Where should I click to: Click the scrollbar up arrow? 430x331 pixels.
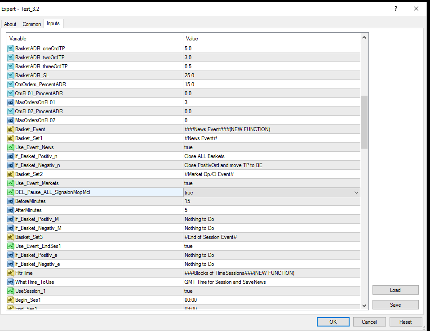[x=364, y=38]
